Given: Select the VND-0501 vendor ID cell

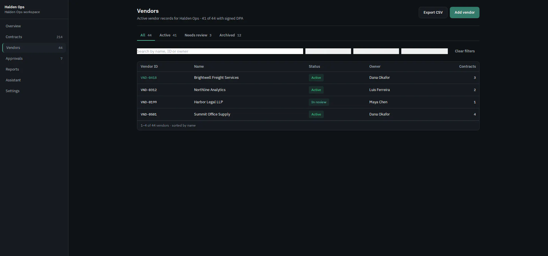Looking at the screenshot, I should click(149, 114).
